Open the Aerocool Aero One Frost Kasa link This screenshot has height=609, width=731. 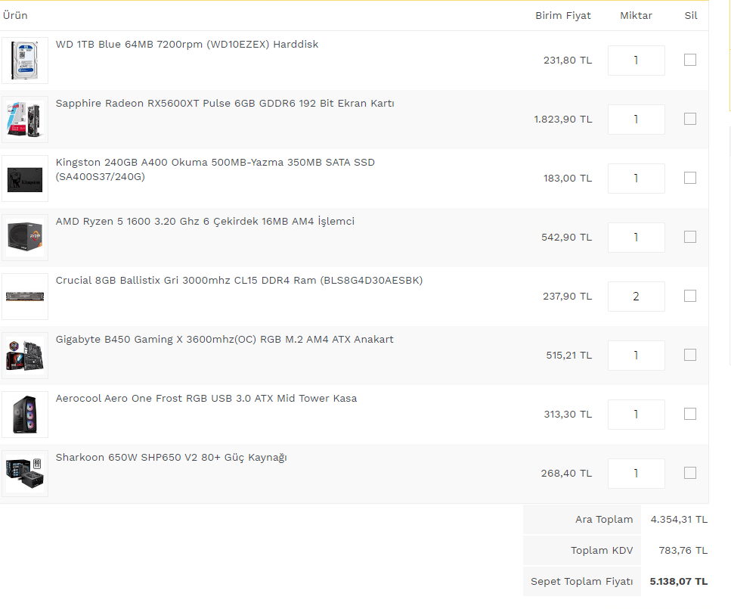pos(206,399)
